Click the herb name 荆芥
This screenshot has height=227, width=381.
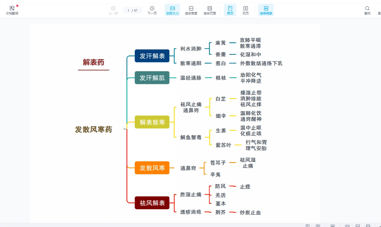pos(220,212)
